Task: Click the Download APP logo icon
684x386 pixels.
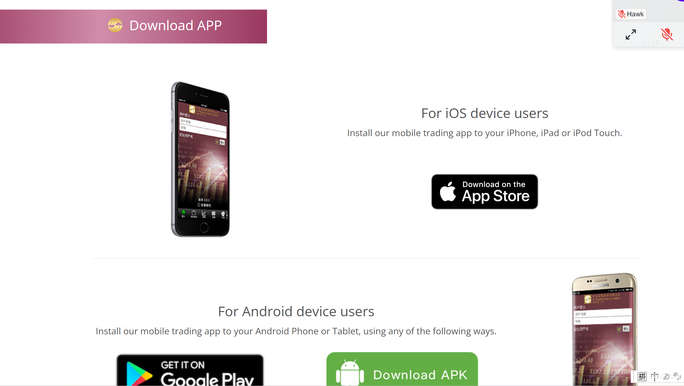Action: tap(115, 25)
